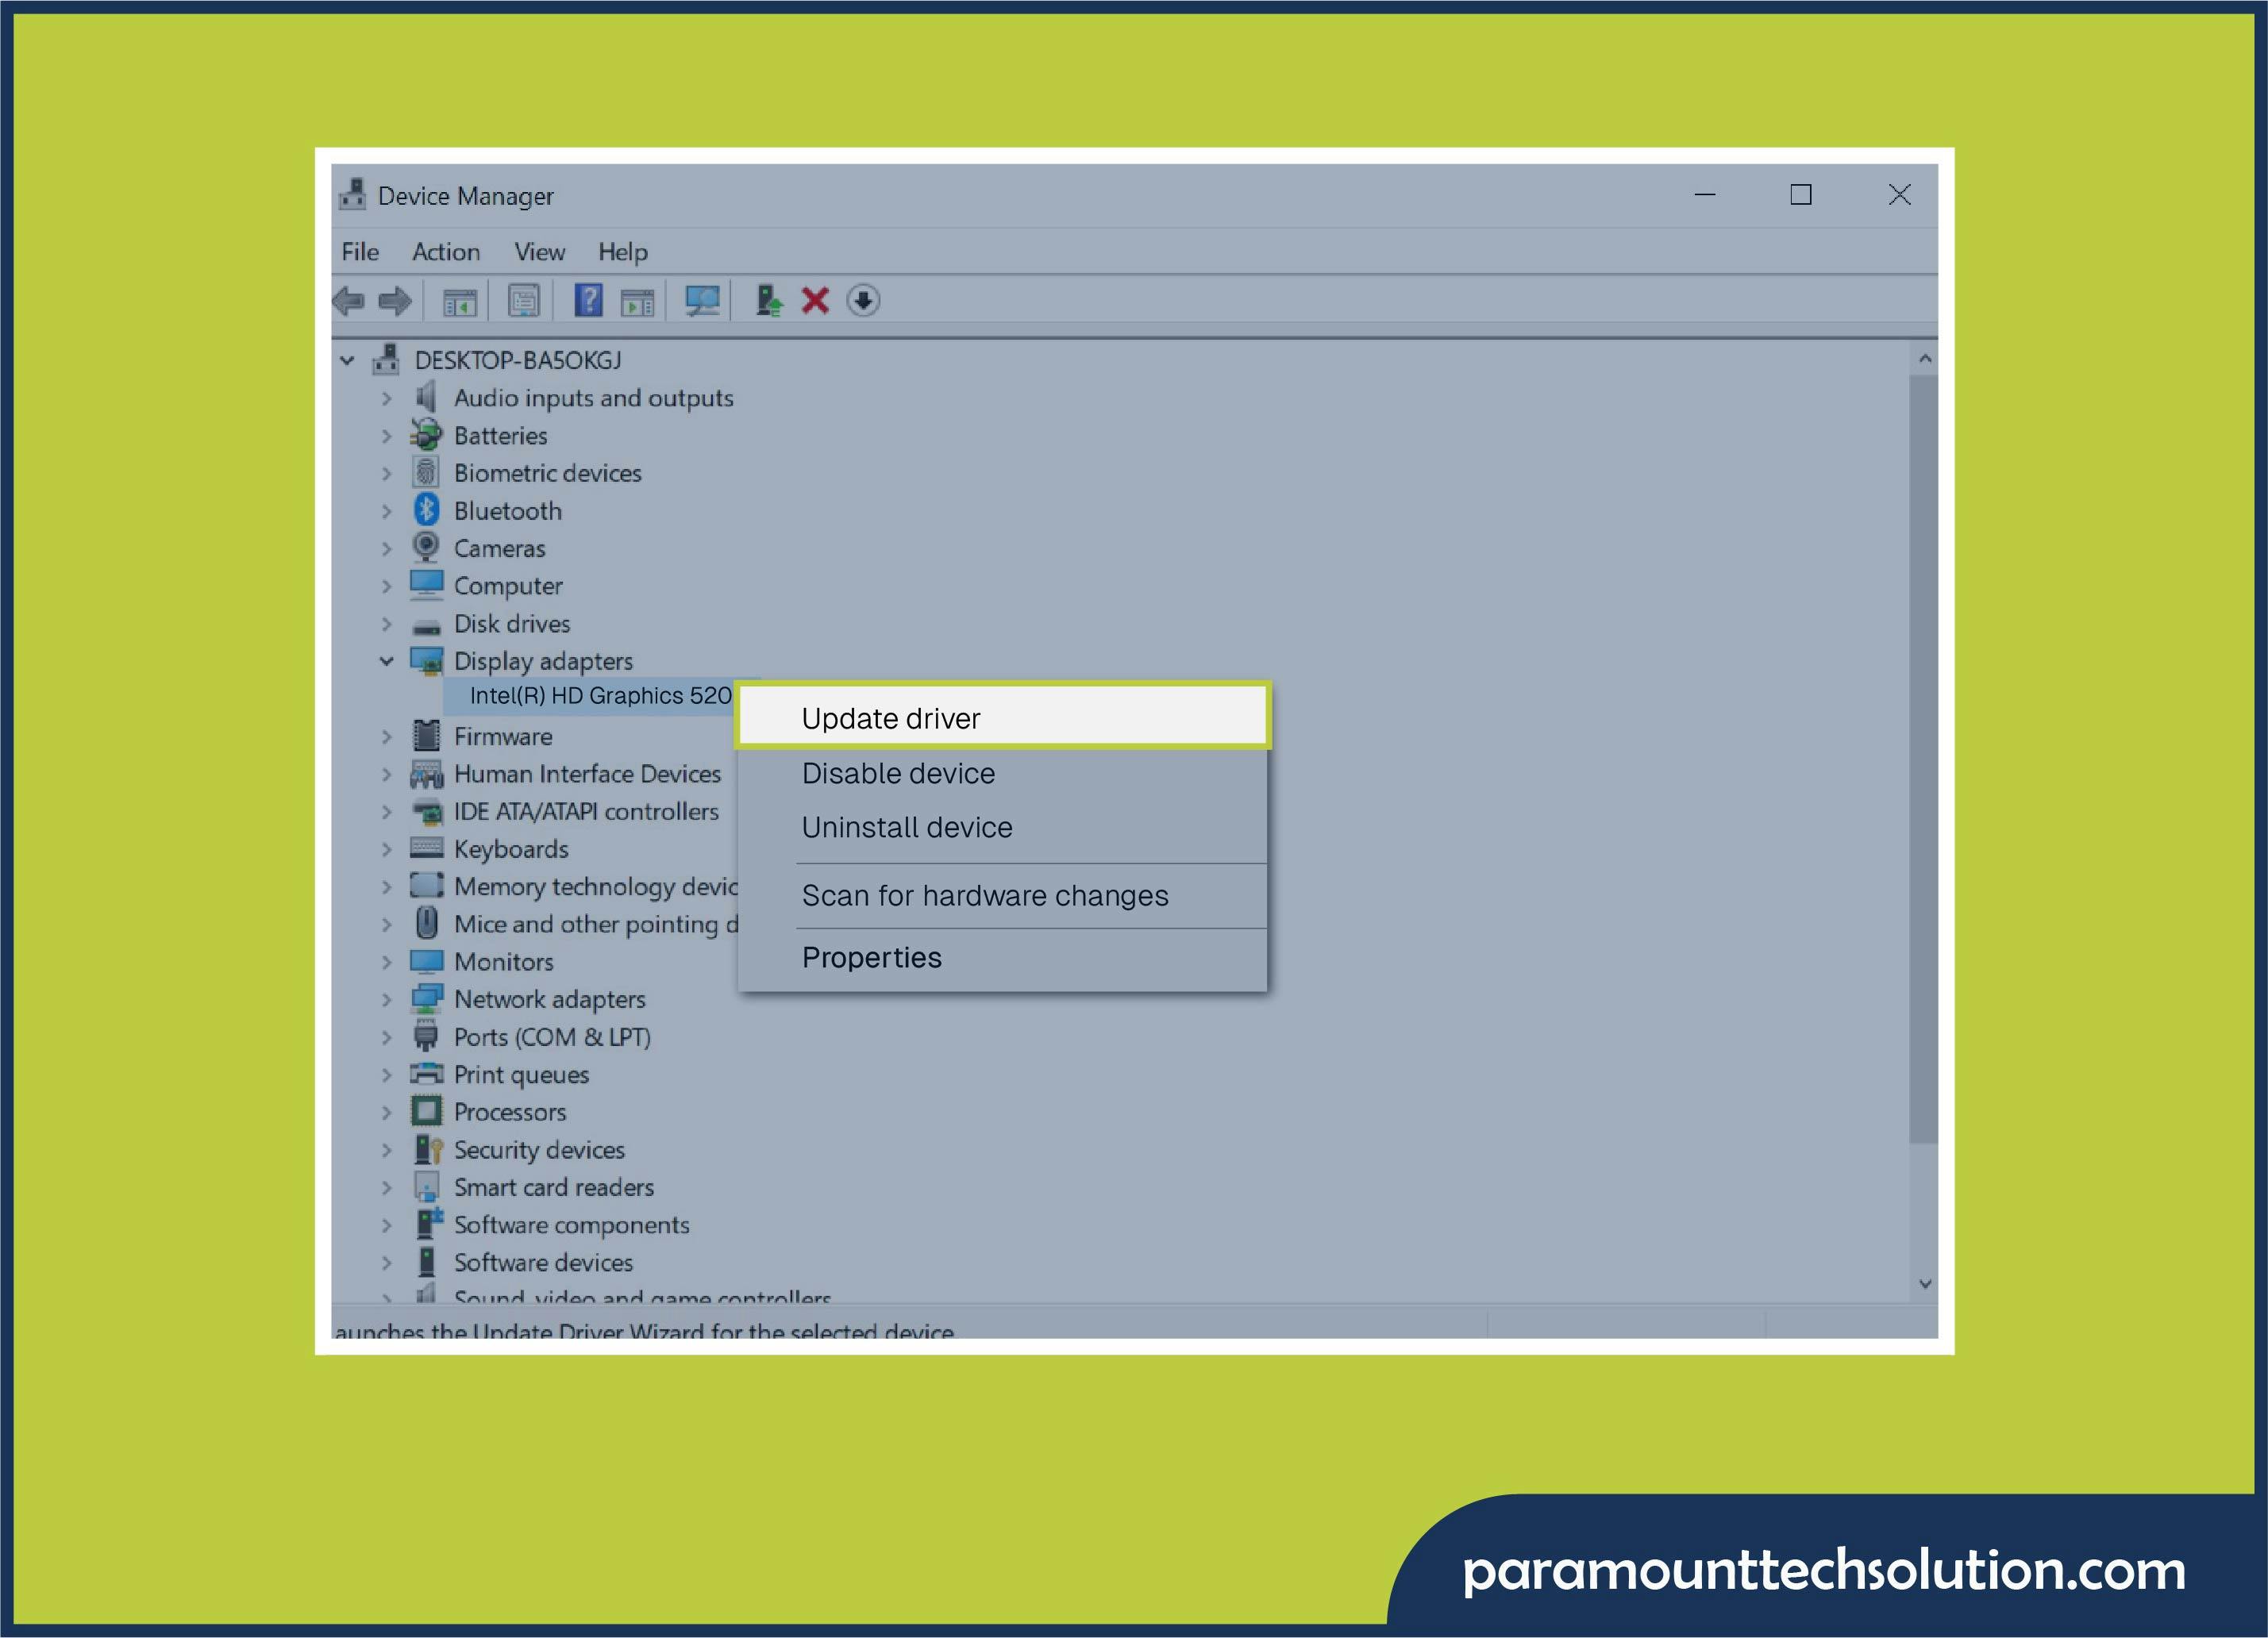The width and height of the screenshot is (2268, 1638).
Task: Open Help using the blue question mark icon
Action: coord(588,301)
